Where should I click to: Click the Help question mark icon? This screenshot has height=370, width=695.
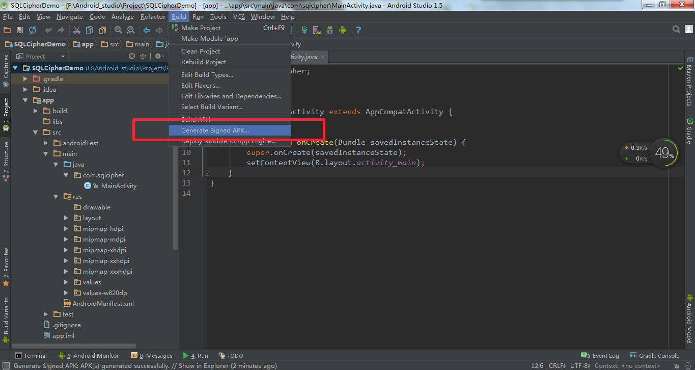358,30
